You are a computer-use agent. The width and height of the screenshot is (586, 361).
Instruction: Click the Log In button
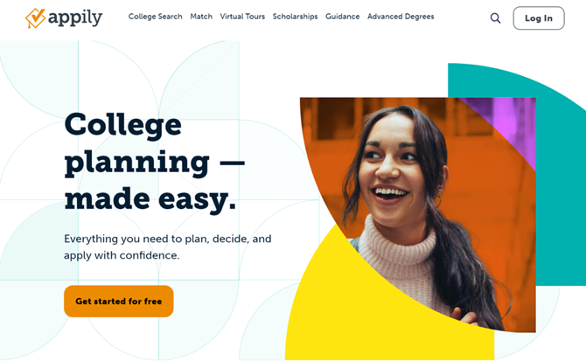(x=539, y=18)
